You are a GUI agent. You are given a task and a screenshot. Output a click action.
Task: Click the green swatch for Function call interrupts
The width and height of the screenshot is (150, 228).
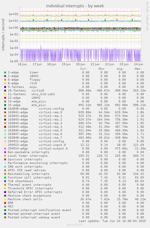point(5,178)
